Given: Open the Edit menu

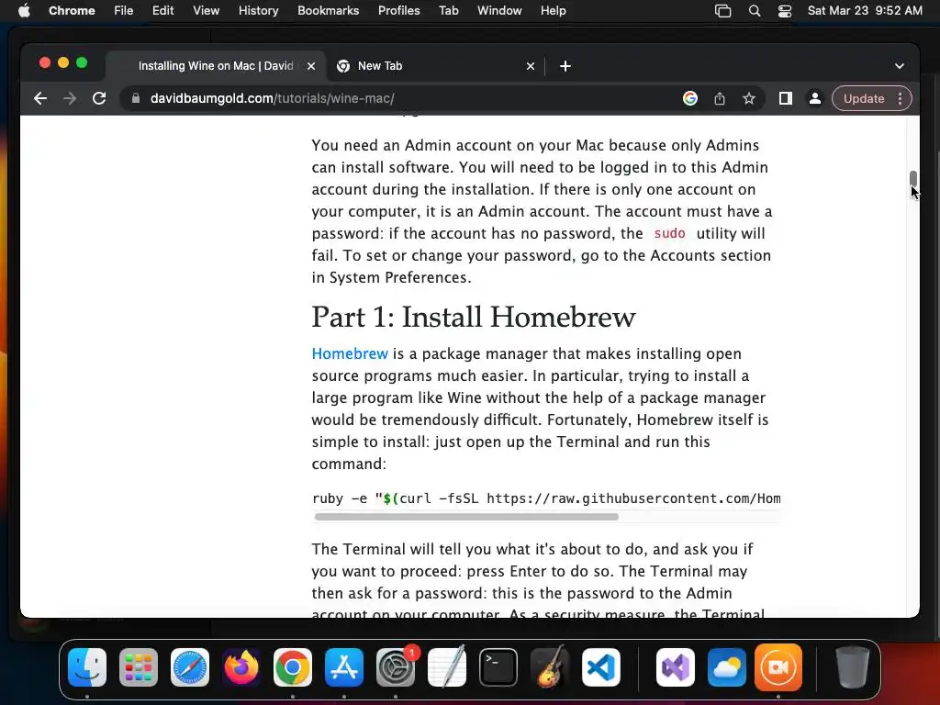Looking at the screenshot, I should pos(163,11).
